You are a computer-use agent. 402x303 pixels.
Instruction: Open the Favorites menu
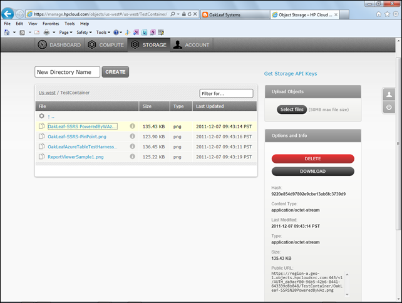pyautogui.click(x=51, y=24)
